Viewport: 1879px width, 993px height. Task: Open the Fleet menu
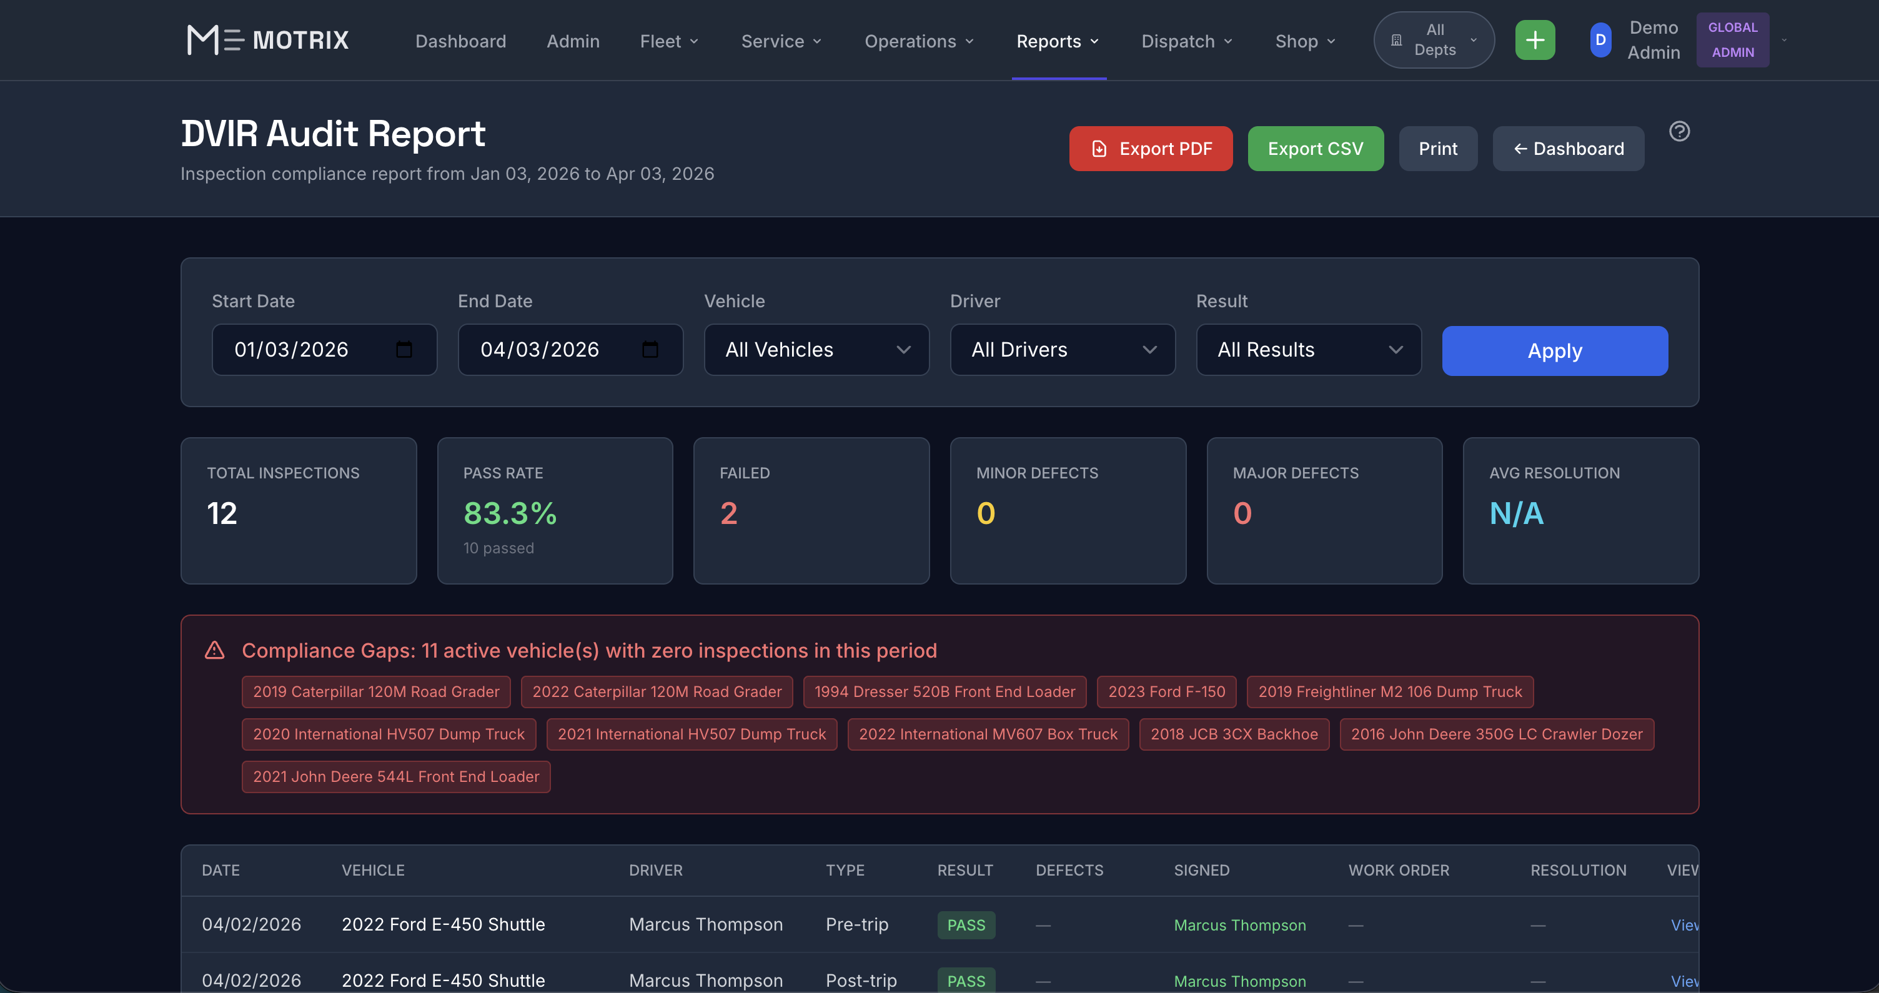tap(668, 42)
